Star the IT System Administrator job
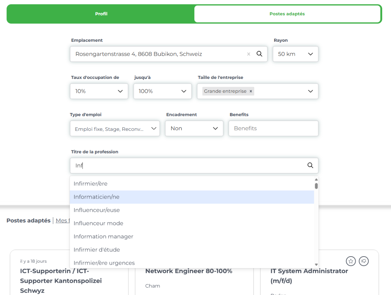 pos(351,261)
